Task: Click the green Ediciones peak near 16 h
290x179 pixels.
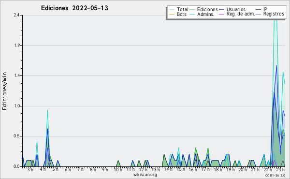Action: [195, 148]
